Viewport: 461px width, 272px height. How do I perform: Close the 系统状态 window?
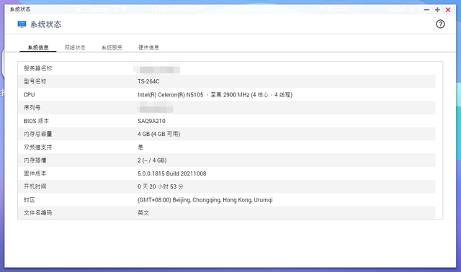pyautogui.click(x=448, y=9)
